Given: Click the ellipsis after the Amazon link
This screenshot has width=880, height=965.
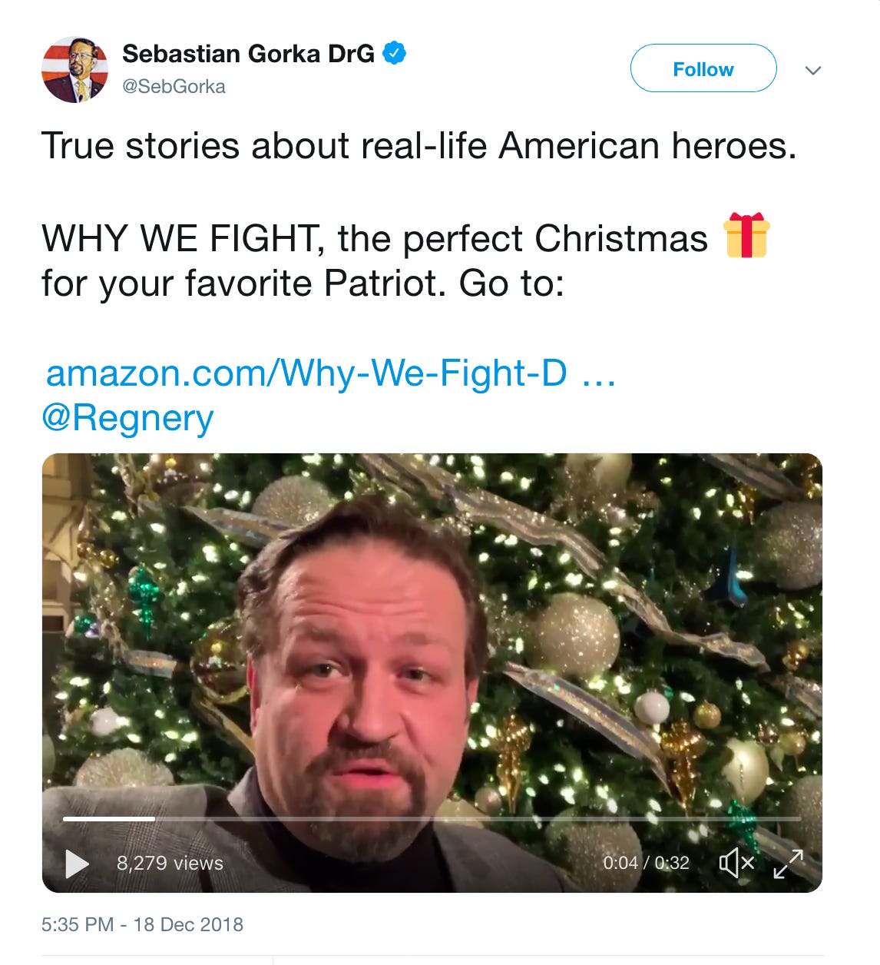Looking at the screenshot, I should 599,375.
